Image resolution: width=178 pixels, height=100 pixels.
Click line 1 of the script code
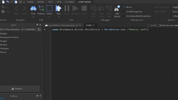point(100,29)
